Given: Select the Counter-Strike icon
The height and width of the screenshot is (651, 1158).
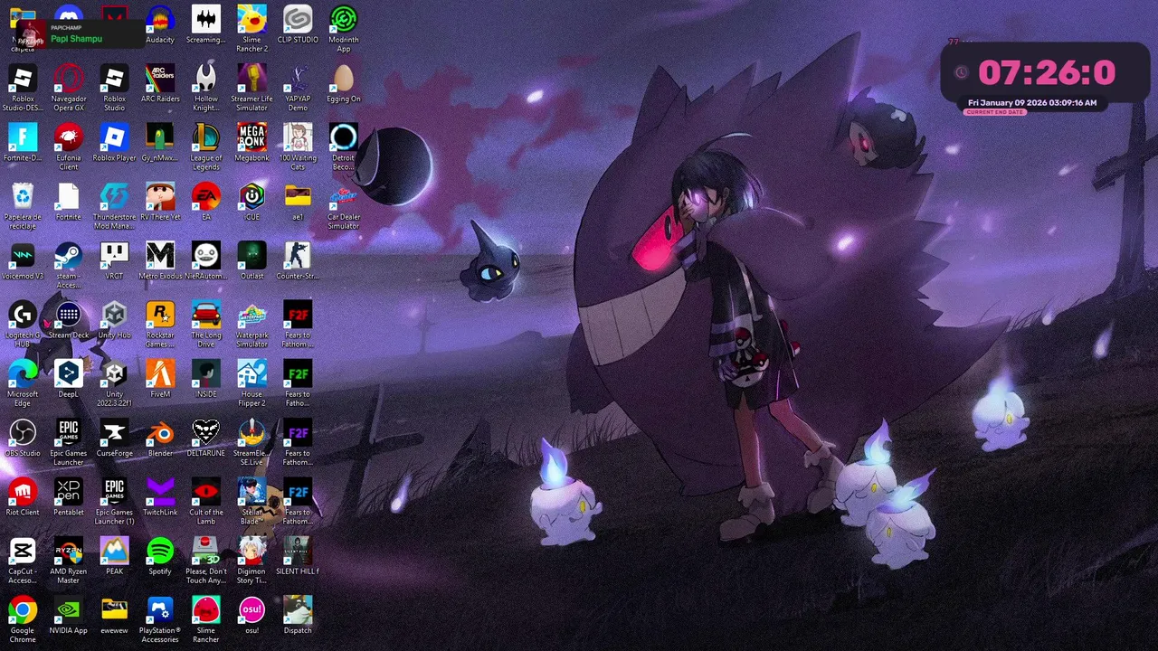Looking at the screenshot, I should tap(298, 255).
